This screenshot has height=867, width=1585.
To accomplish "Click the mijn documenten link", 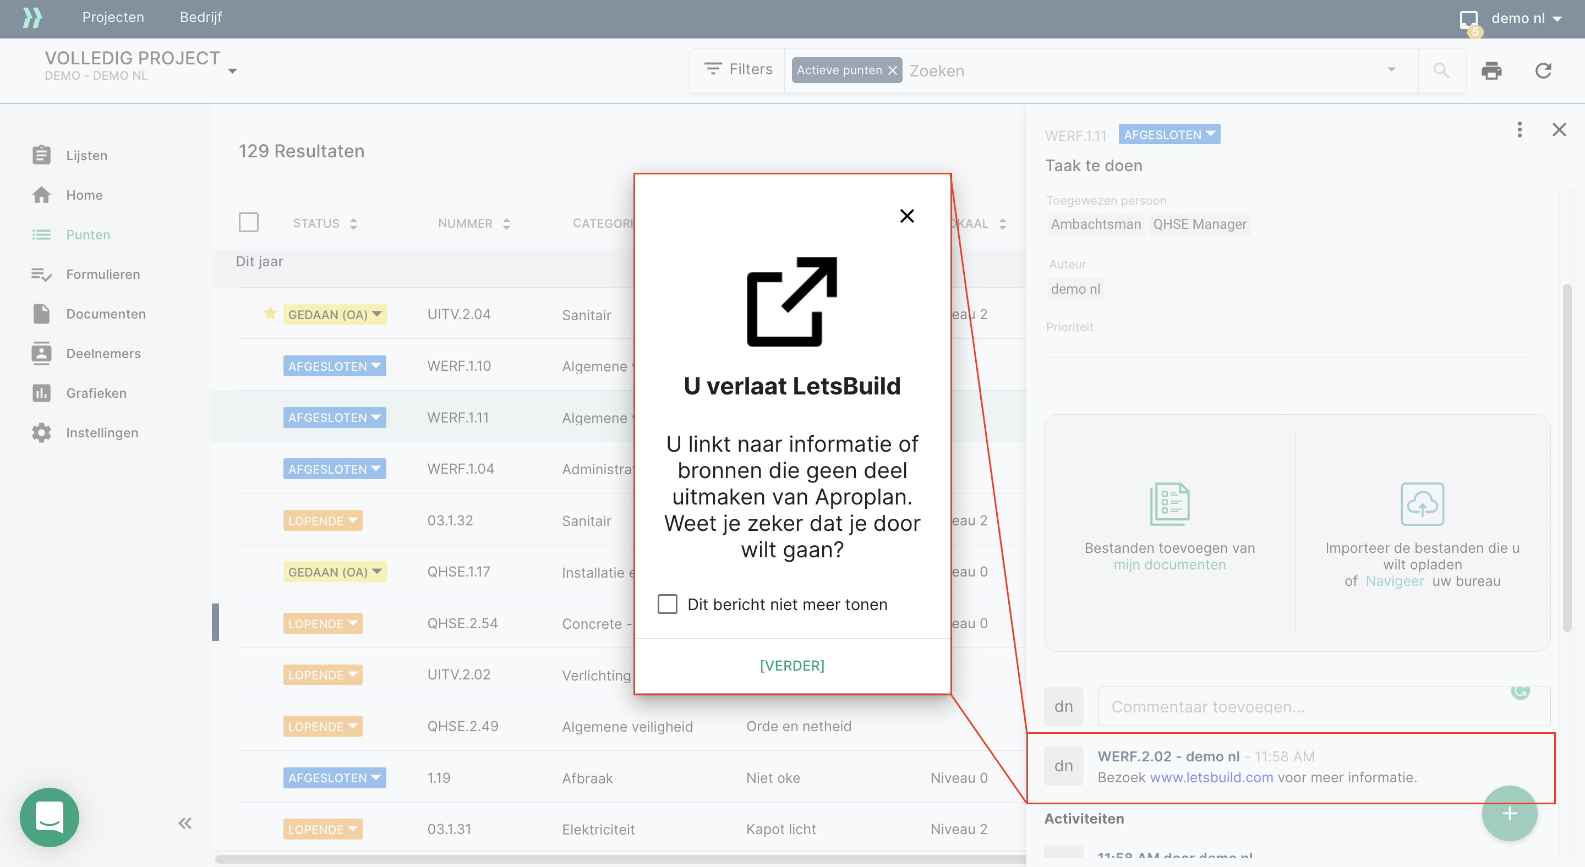I will tap(1169, 564).
